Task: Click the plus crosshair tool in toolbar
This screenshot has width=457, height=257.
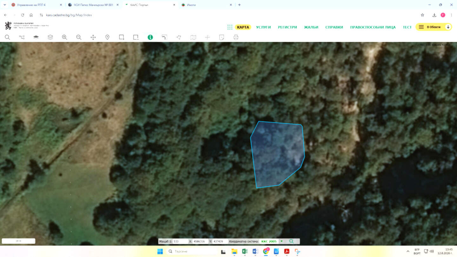Action: tap(207, 37)
